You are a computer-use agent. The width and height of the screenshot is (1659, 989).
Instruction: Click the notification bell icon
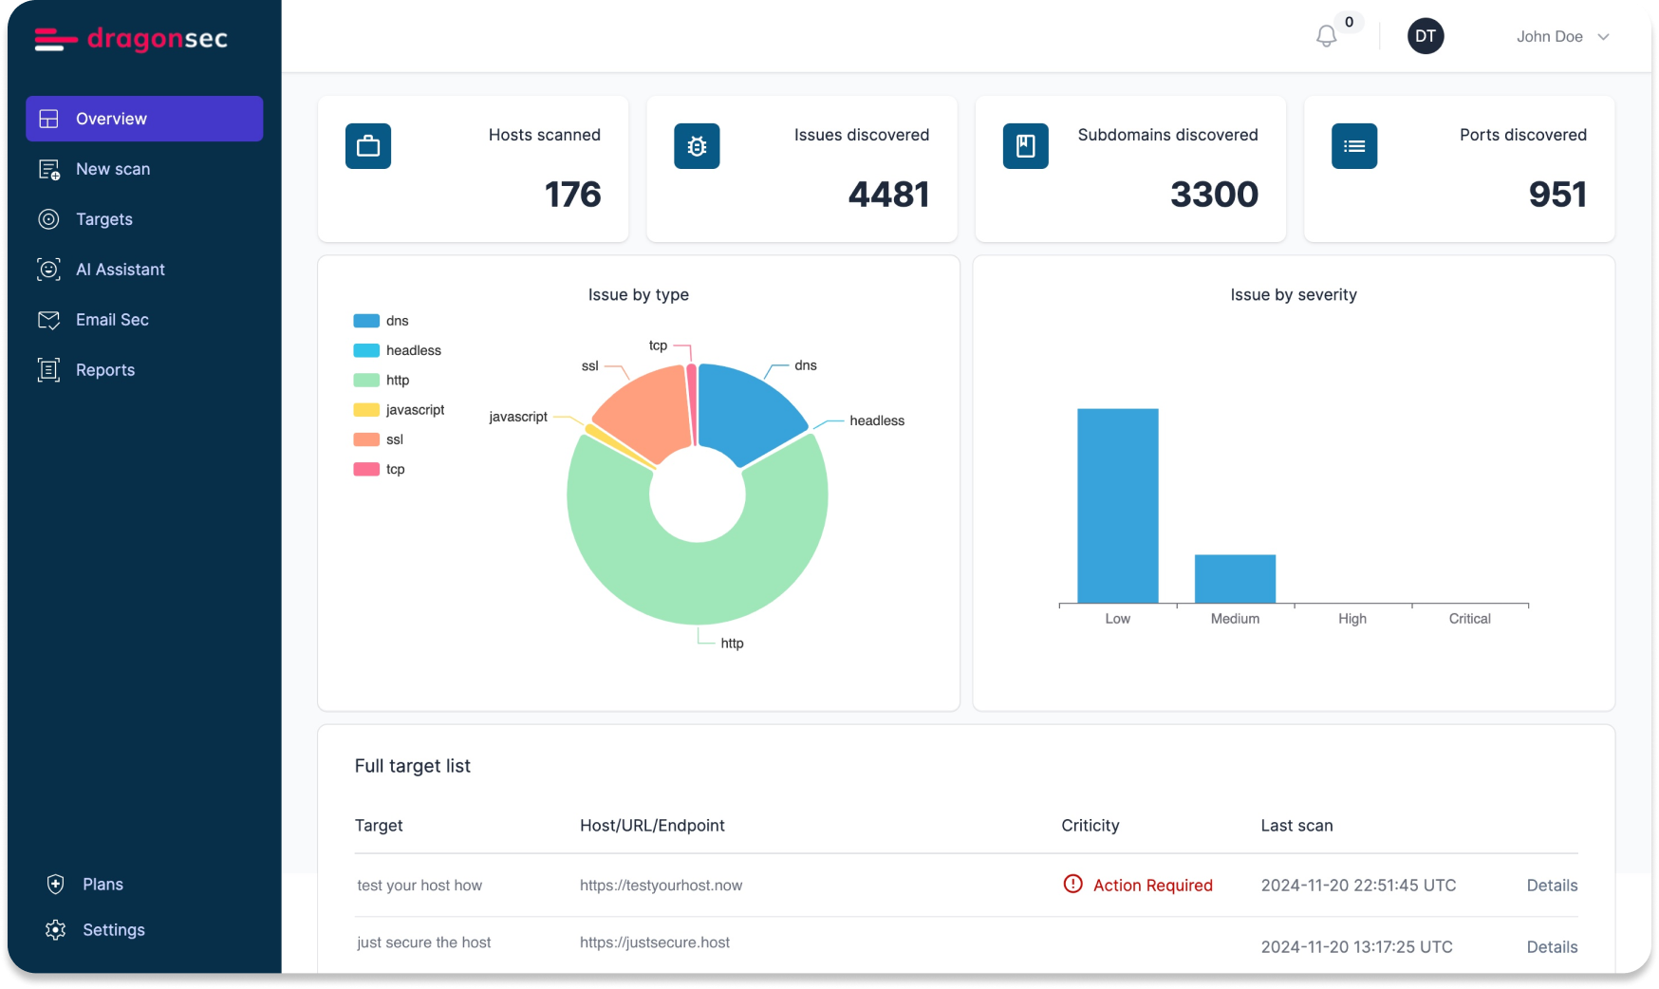(x=1326, y=37)
